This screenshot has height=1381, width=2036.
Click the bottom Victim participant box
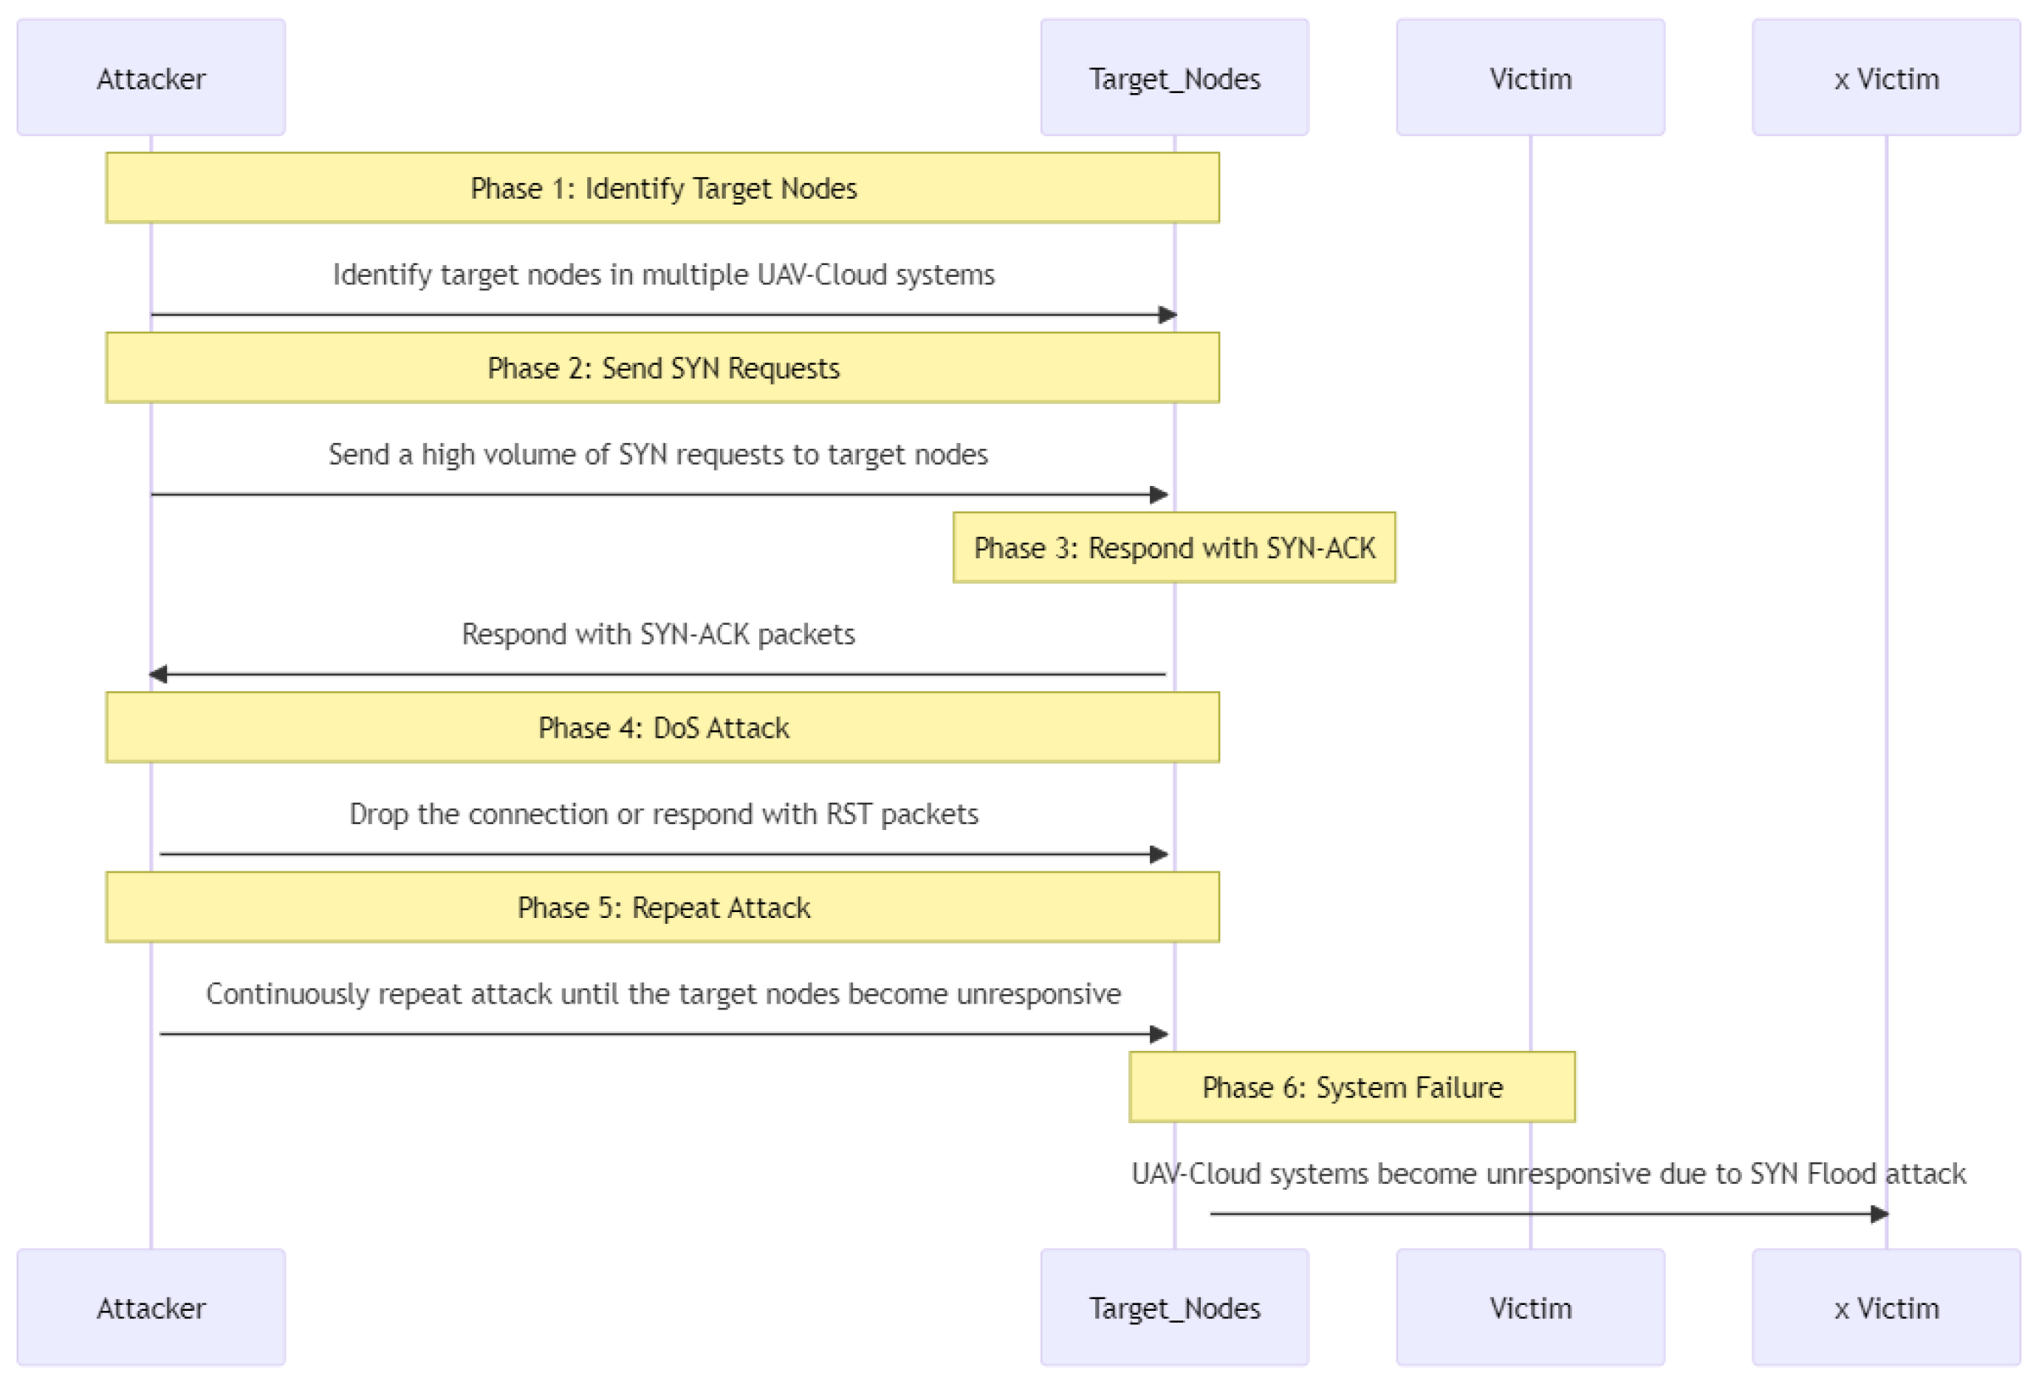click(1529, 1306)
